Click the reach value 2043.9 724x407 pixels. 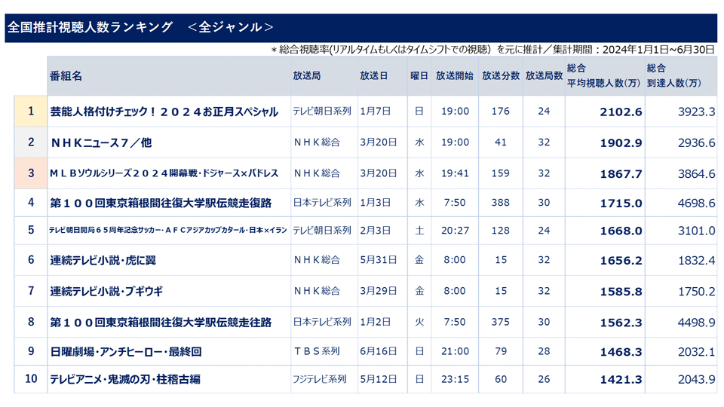tap(696, 380)
